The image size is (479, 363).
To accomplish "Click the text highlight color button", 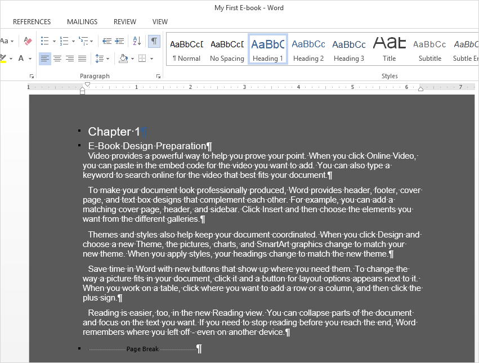I will click(3, 59).
